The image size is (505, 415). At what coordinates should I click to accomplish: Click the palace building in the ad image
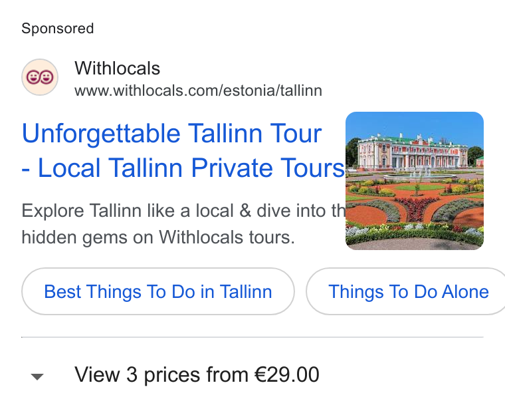point(413,153)
